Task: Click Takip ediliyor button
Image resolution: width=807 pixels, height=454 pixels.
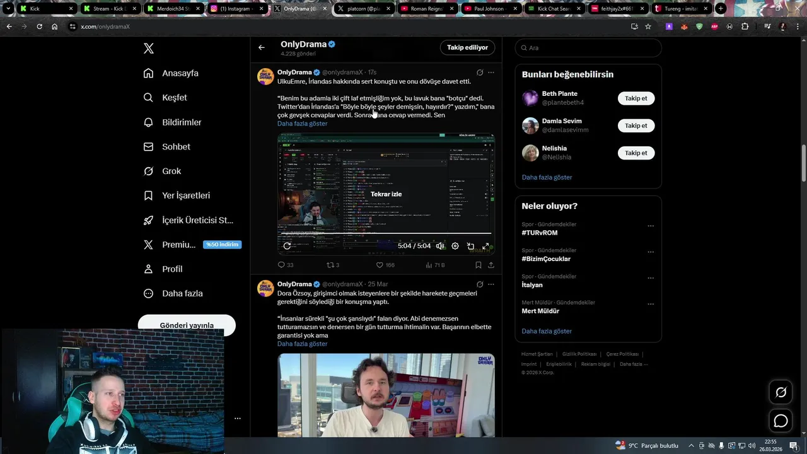Action: coord(467,47)
